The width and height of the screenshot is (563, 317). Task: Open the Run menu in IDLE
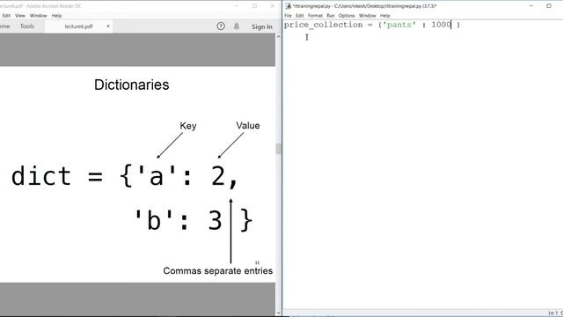(x=331, y=16)
